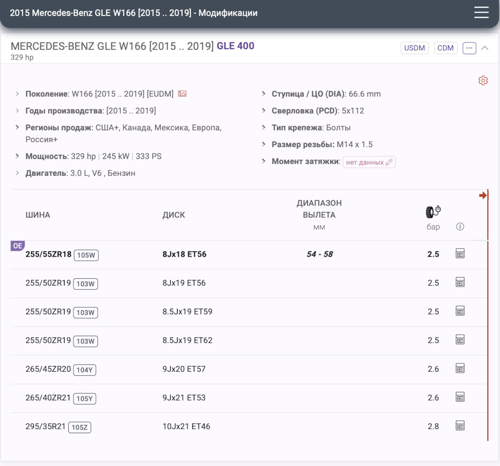
Task: Click the tire pressure column header icon
Action: pyautogui.click(x=433, y=212)
